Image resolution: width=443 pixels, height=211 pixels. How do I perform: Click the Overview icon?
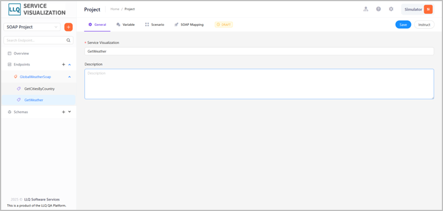click(9, 53)
